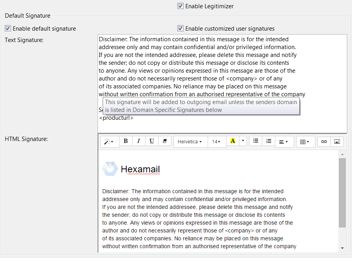Click the HTML editor scroll down arrow
Screen dimensions: 352x258
(x=342, y=248)
